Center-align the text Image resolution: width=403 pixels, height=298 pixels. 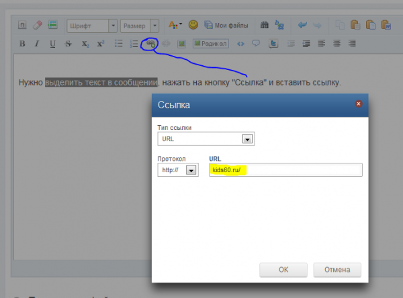tap(322, 44)
